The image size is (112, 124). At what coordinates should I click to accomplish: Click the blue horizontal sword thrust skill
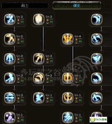tap(10, 98)
